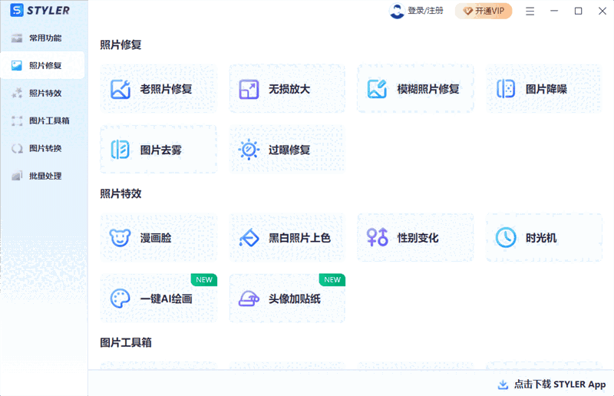Click the 头像加贴纸 text label
This screenshot has width=614, height=396.
pyautogui.click(x=295, y=299)
